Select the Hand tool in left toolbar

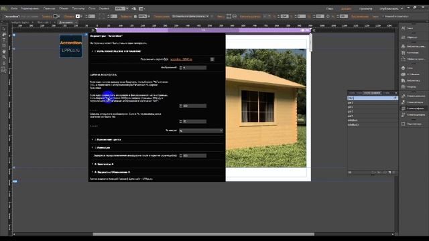[x=4, y=52]
